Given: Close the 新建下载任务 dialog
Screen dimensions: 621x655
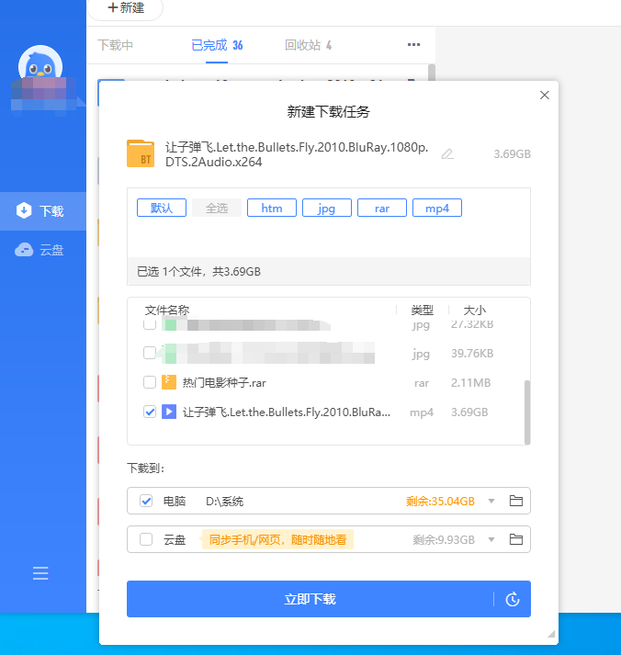Looking at the screenshot, I should (x=544, y=96).
